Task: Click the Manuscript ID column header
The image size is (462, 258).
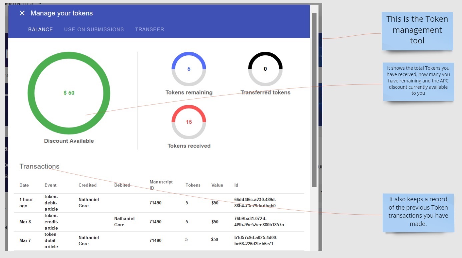Action: coord(161,185)
